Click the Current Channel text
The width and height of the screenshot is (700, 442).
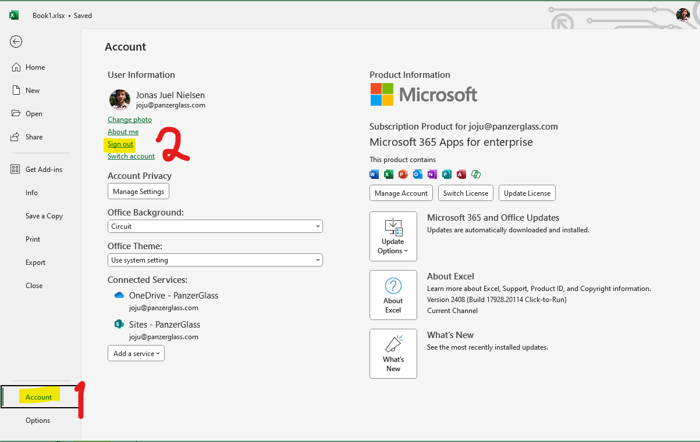(x=452, y=311)
